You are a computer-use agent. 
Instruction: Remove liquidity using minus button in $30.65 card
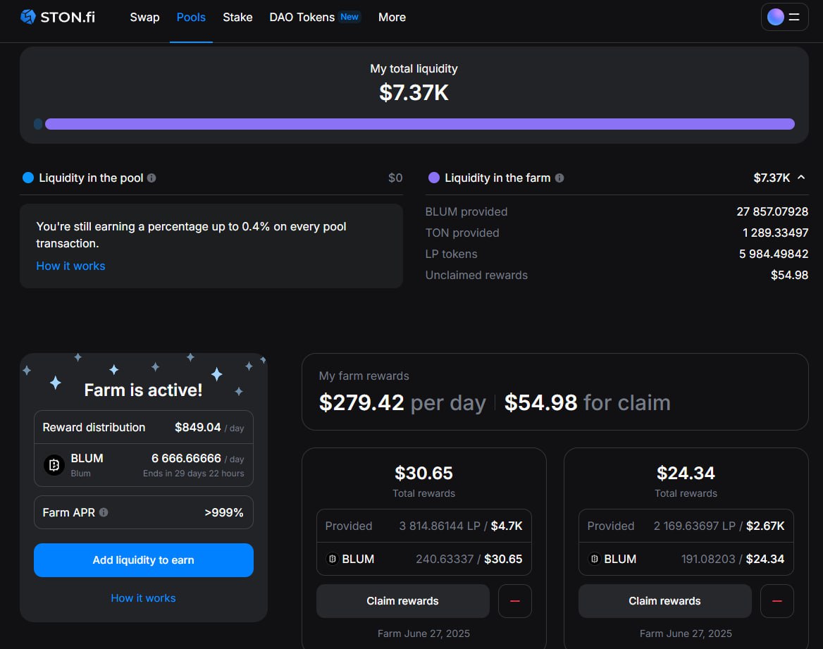click(x=515, y=601)
